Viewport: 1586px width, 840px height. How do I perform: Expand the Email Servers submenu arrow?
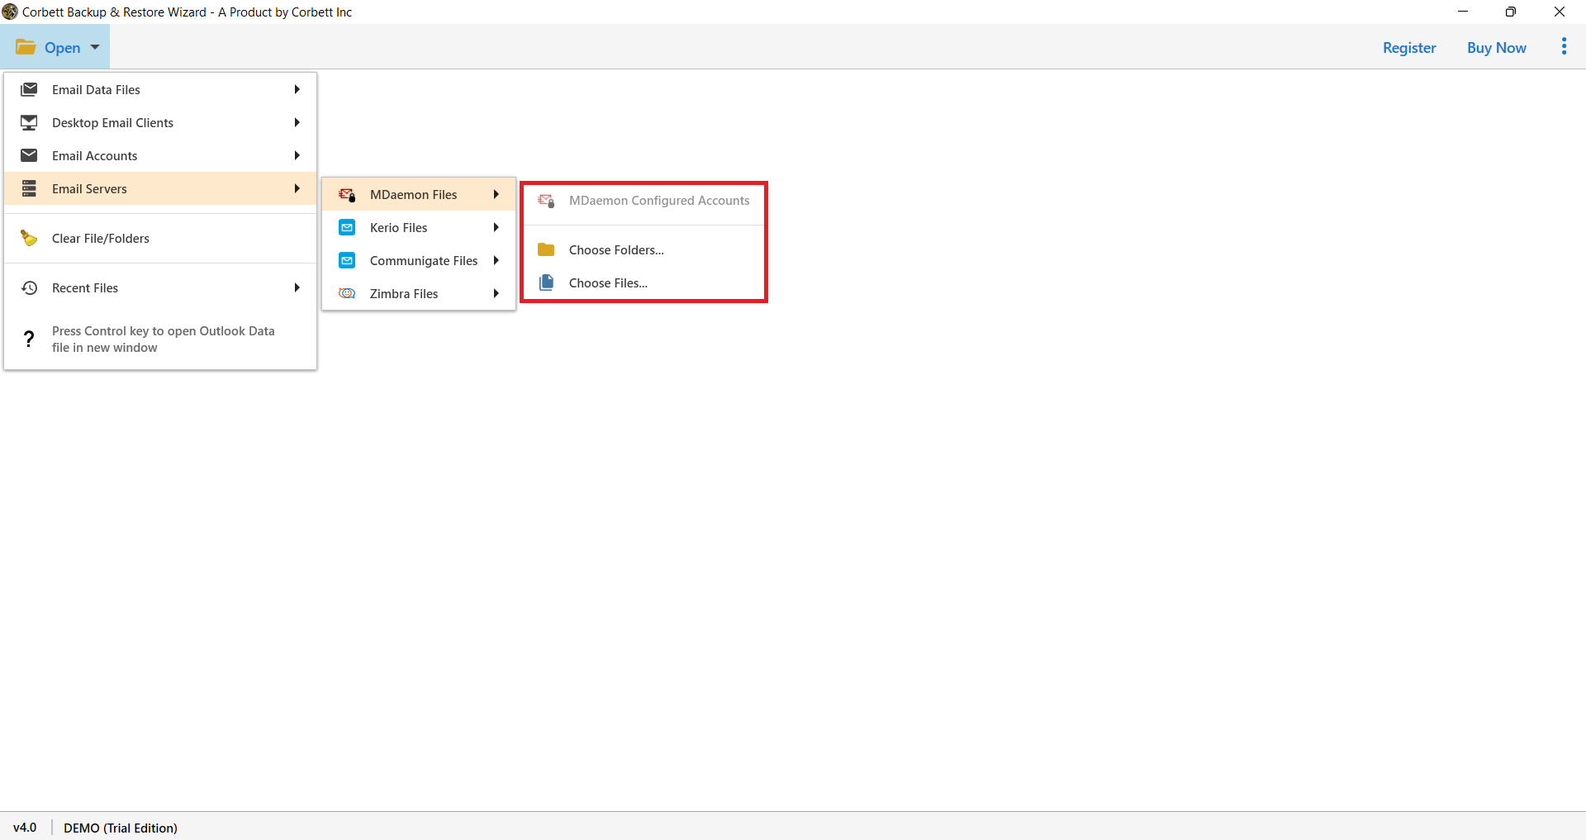tap(297, 188)
